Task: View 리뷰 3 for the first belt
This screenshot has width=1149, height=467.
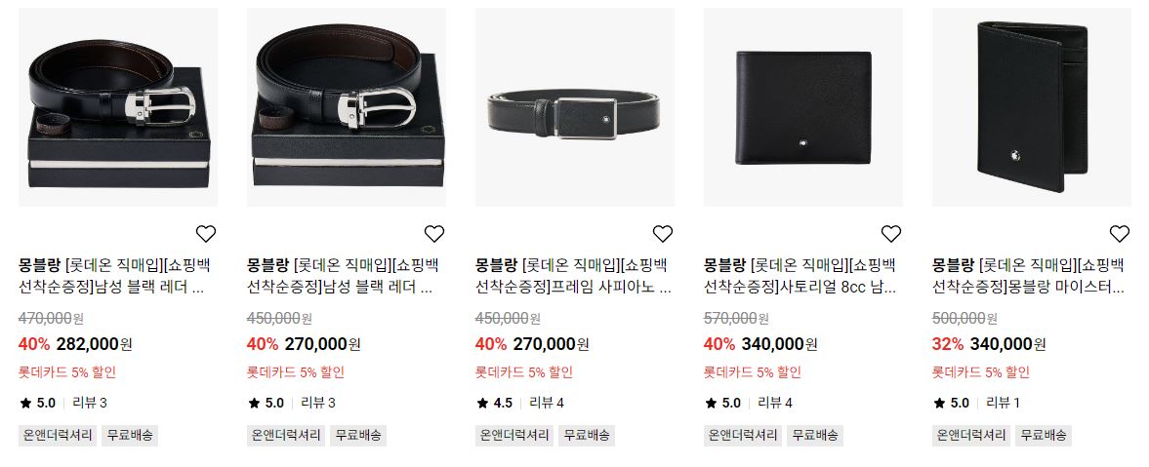Action: click(90, 403)
